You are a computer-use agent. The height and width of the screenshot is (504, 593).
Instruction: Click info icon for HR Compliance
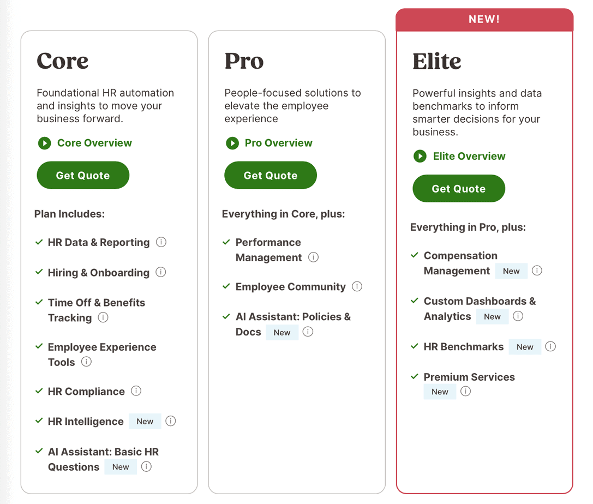[136, 391]
